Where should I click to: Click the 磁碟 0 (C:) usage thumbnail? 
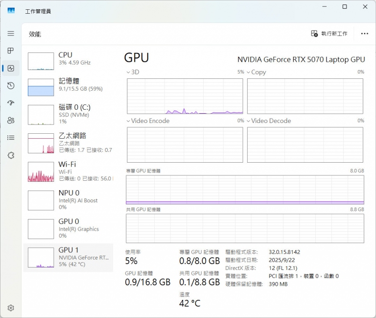[x=41, y=115]
